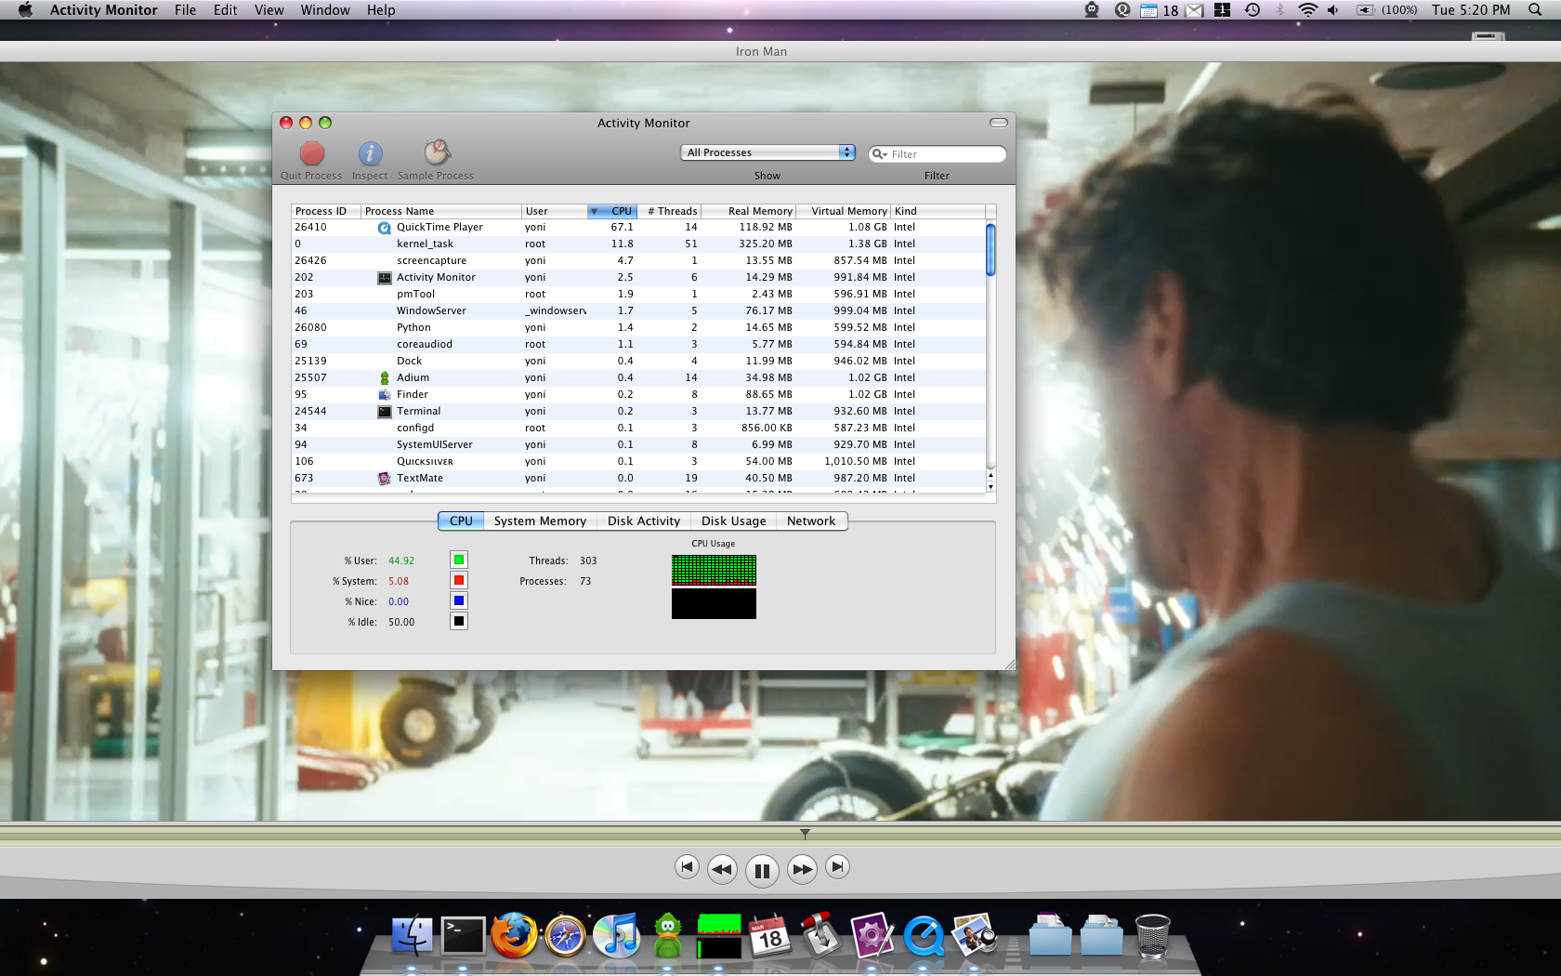This screenshot has width=1561, height=976.
Task: Switch to the System Memory tab
Action: [x=540, y=521]
